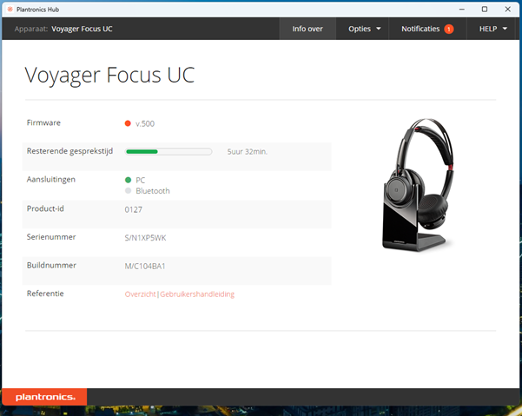Open the Notificaties tab
The height and width of the screenshot is (416, 522).
[427, 29]
